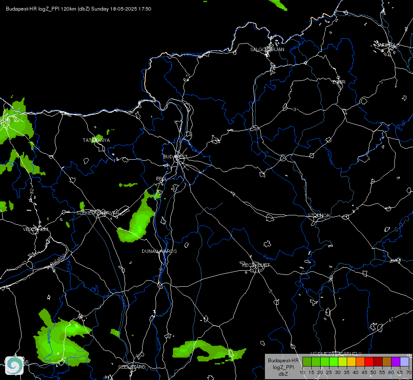The width and height of the screenshot is (413, 380).
Task: Click the EGER city label
Action: click(339, 82)
